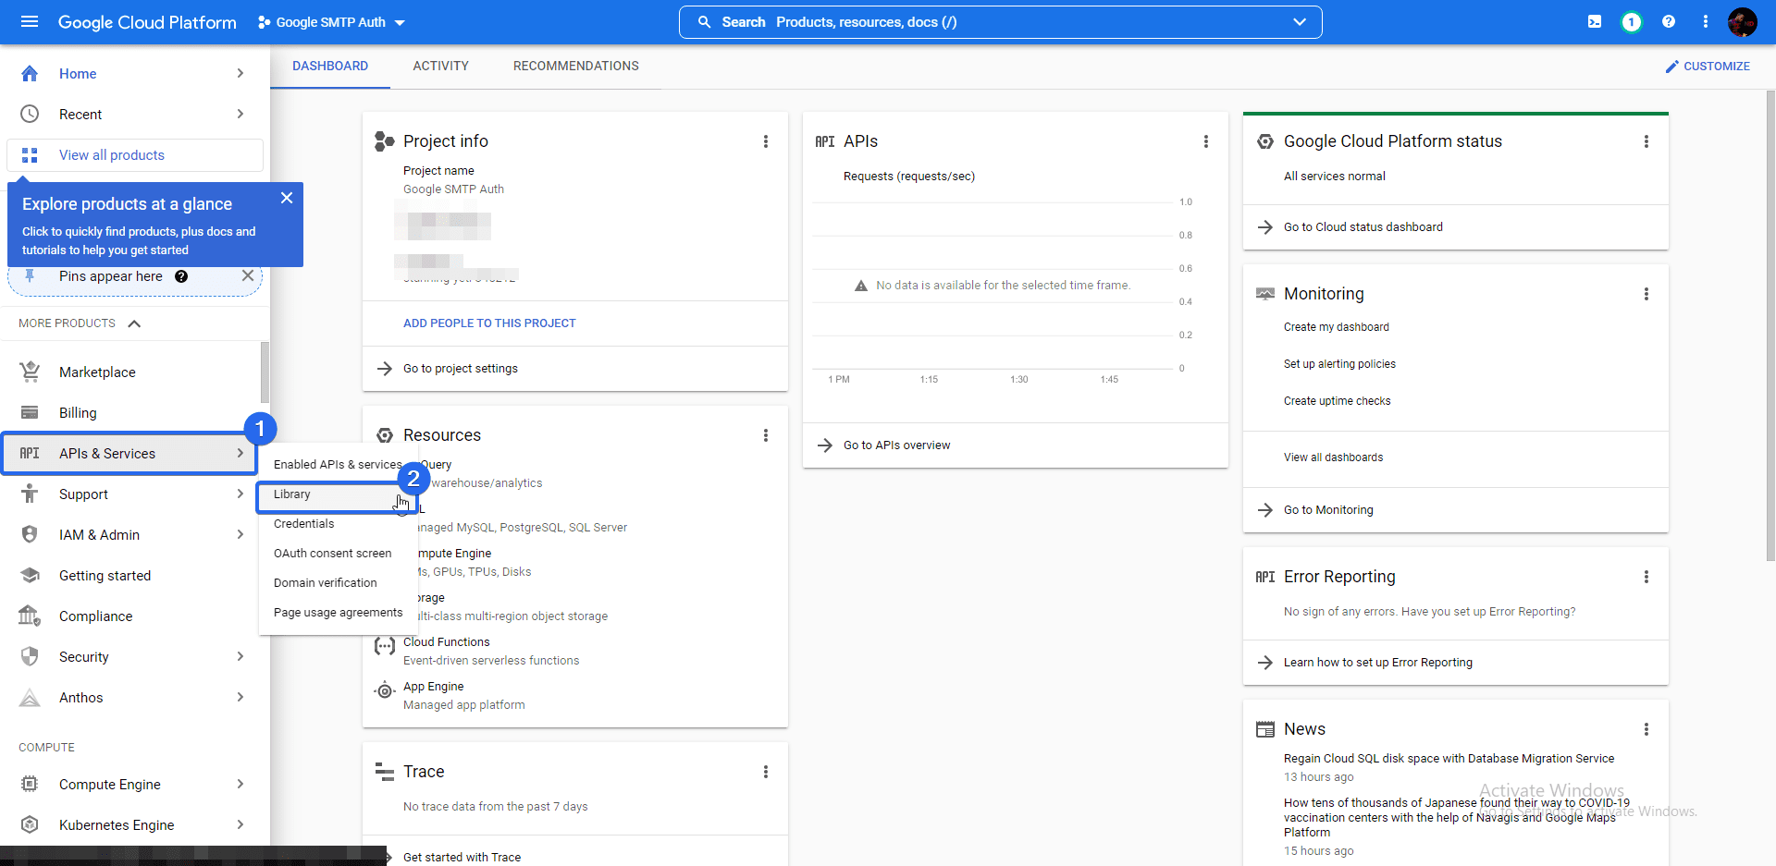
Task: Click the Kubernetes Engine hexagon icon
Action: pyautogui.click(x=30, y=824)
